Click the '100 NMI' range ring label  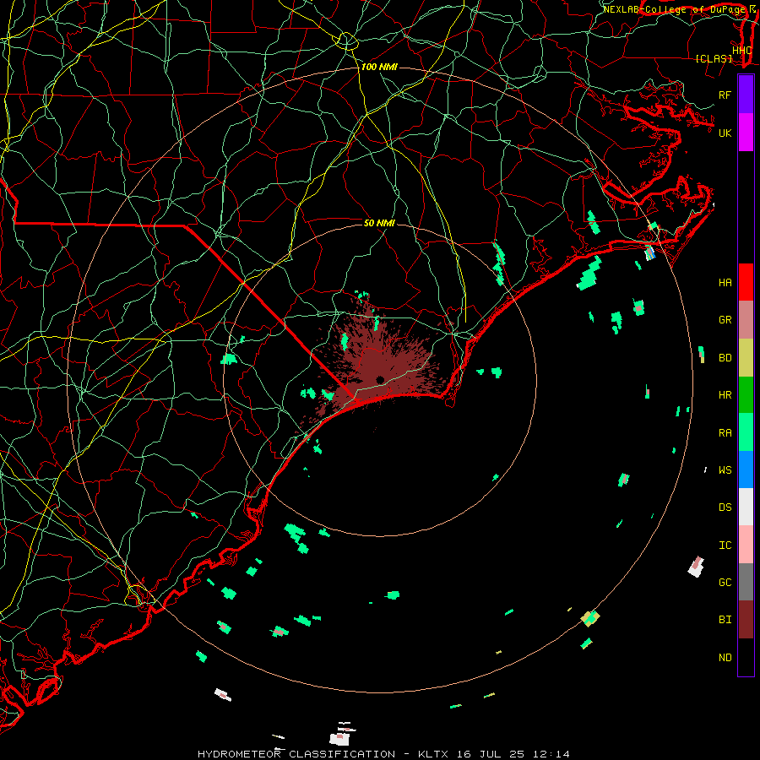pos(379,67)
